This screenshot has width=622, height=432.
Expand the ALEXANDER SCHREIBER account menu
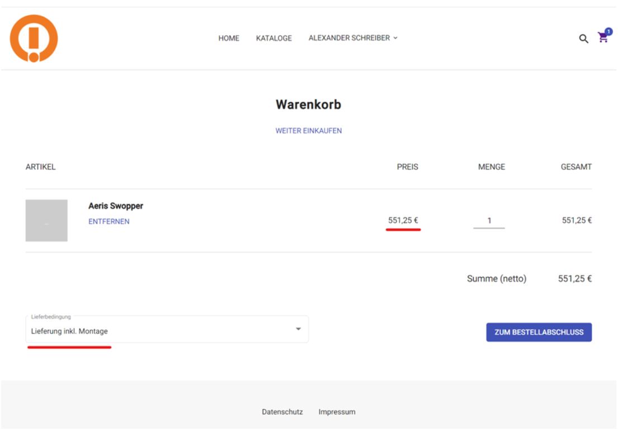[x=352, y=37]
